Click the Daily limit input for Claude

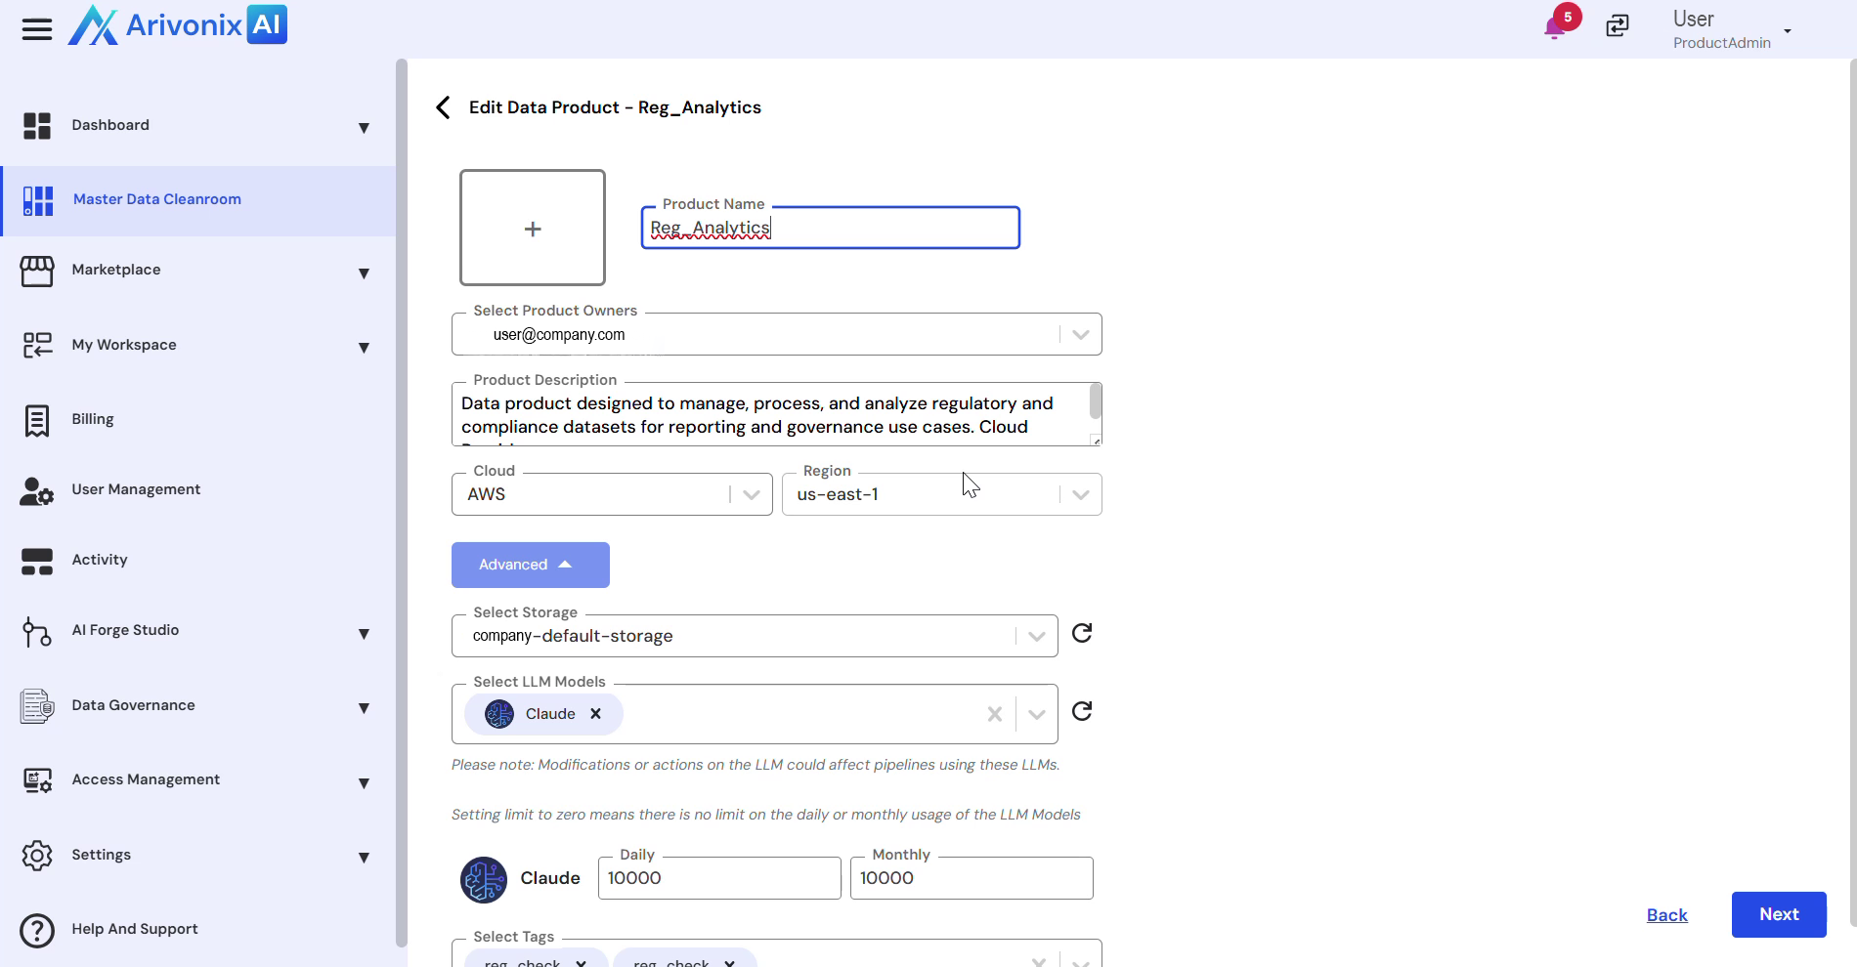coord(718,878)
